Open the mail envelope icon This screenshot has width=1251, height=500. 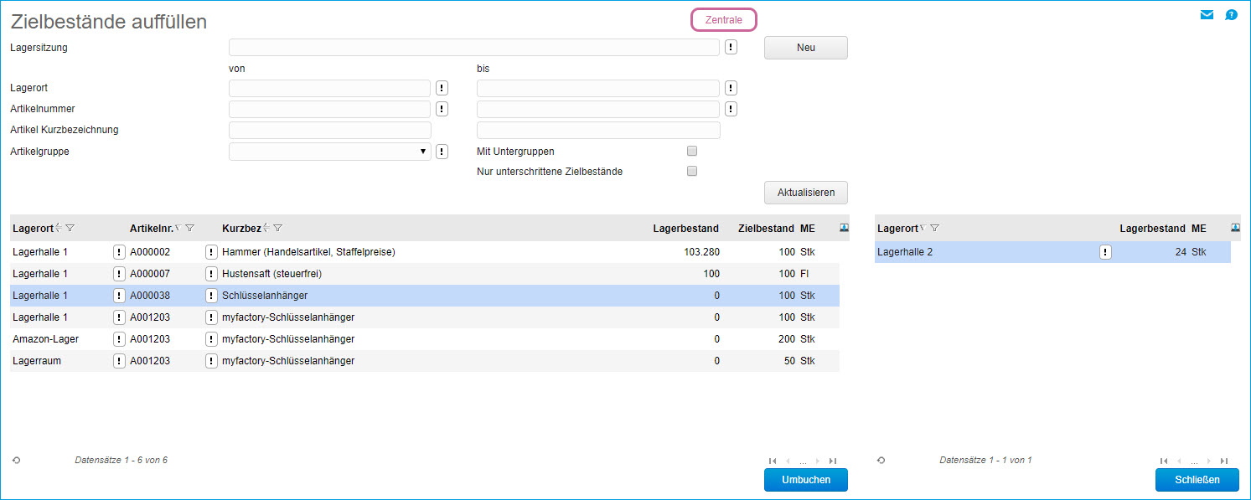coord(1207,14)
